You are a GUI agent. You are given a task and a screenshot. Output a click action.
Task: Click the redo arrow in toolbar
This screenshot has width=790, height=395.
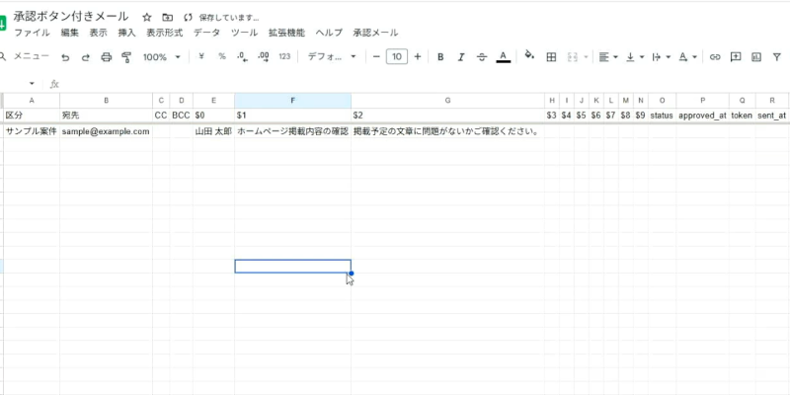tap(85, 57)
